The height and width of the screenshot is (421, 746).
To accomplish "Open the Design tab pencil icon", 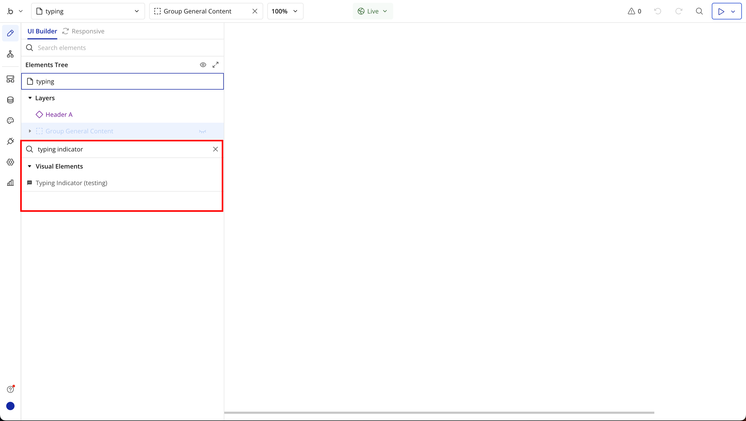I will 10,33.
